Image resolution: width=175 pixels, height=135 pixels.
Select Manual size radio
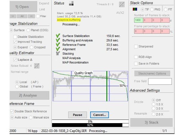coord(31,117)
